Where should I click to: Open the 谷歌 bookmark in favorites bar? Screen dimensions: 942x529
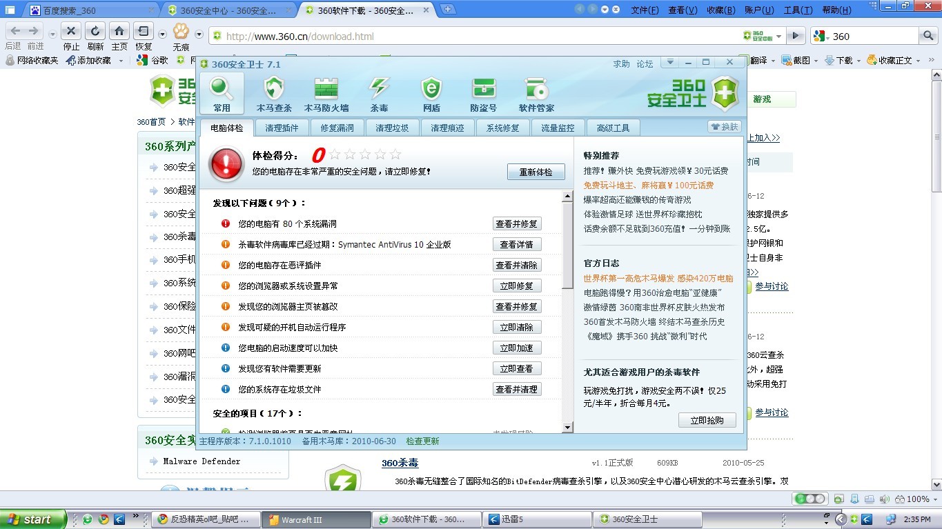click(152, 61)
